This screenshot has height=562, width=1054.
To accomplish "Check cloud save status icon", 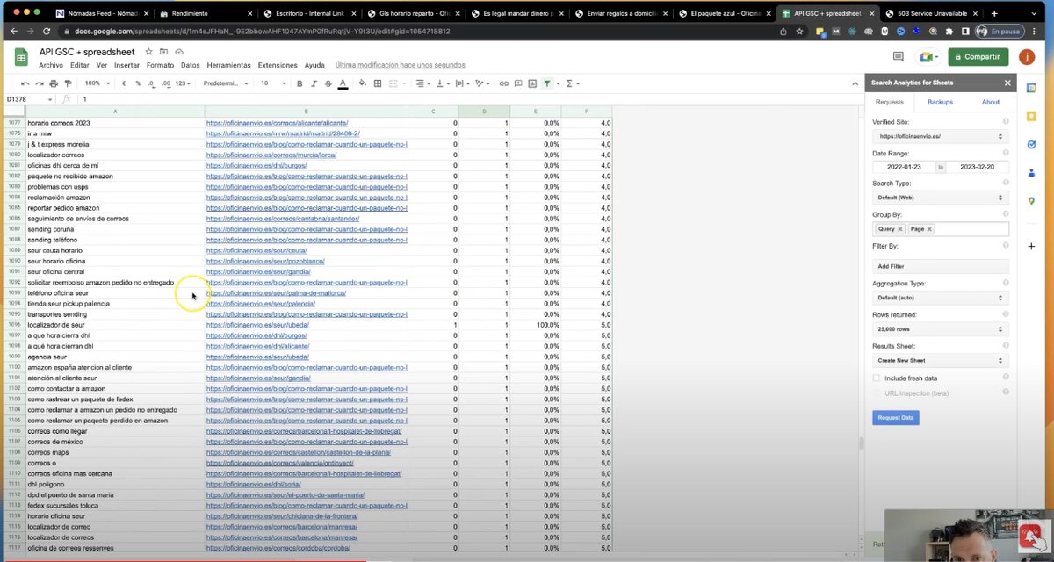I will [x=179, y=52].
